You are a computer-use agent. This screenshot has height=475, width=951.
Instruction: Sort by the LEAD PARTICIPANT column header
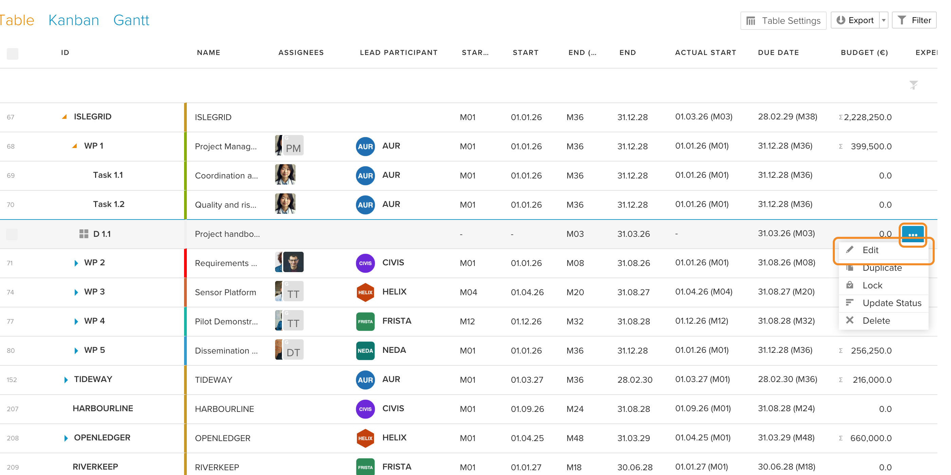pyautogui.click(x=399, y=52)
